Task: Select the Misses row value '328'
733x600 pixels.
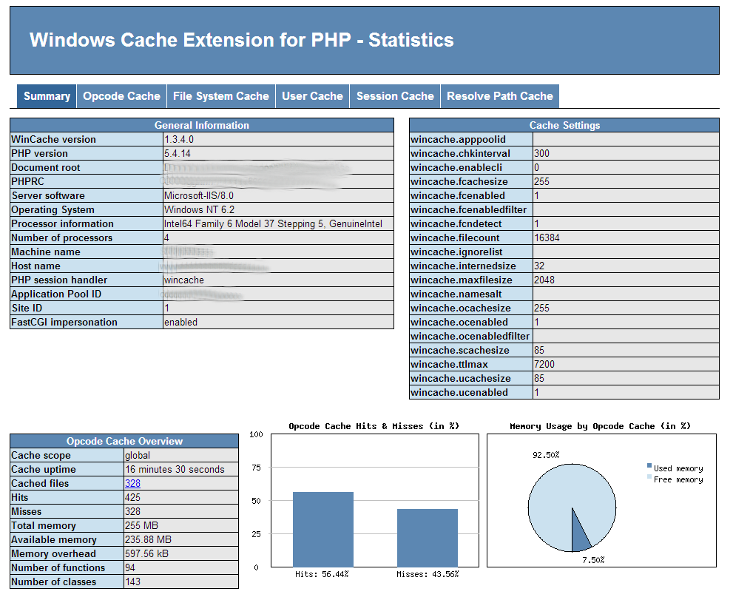Action: tap(132, 512)
